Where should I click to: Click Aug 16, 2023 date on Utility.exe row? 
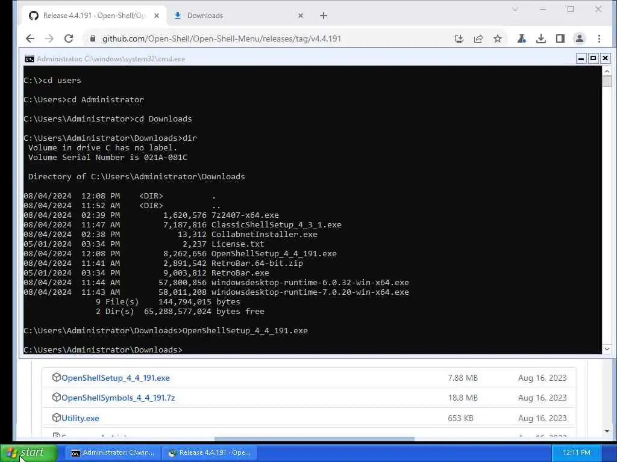pos(542,419)
